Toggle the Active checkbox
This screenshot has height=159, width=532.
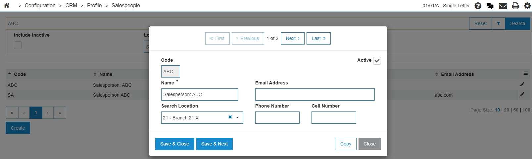[377, 61]
